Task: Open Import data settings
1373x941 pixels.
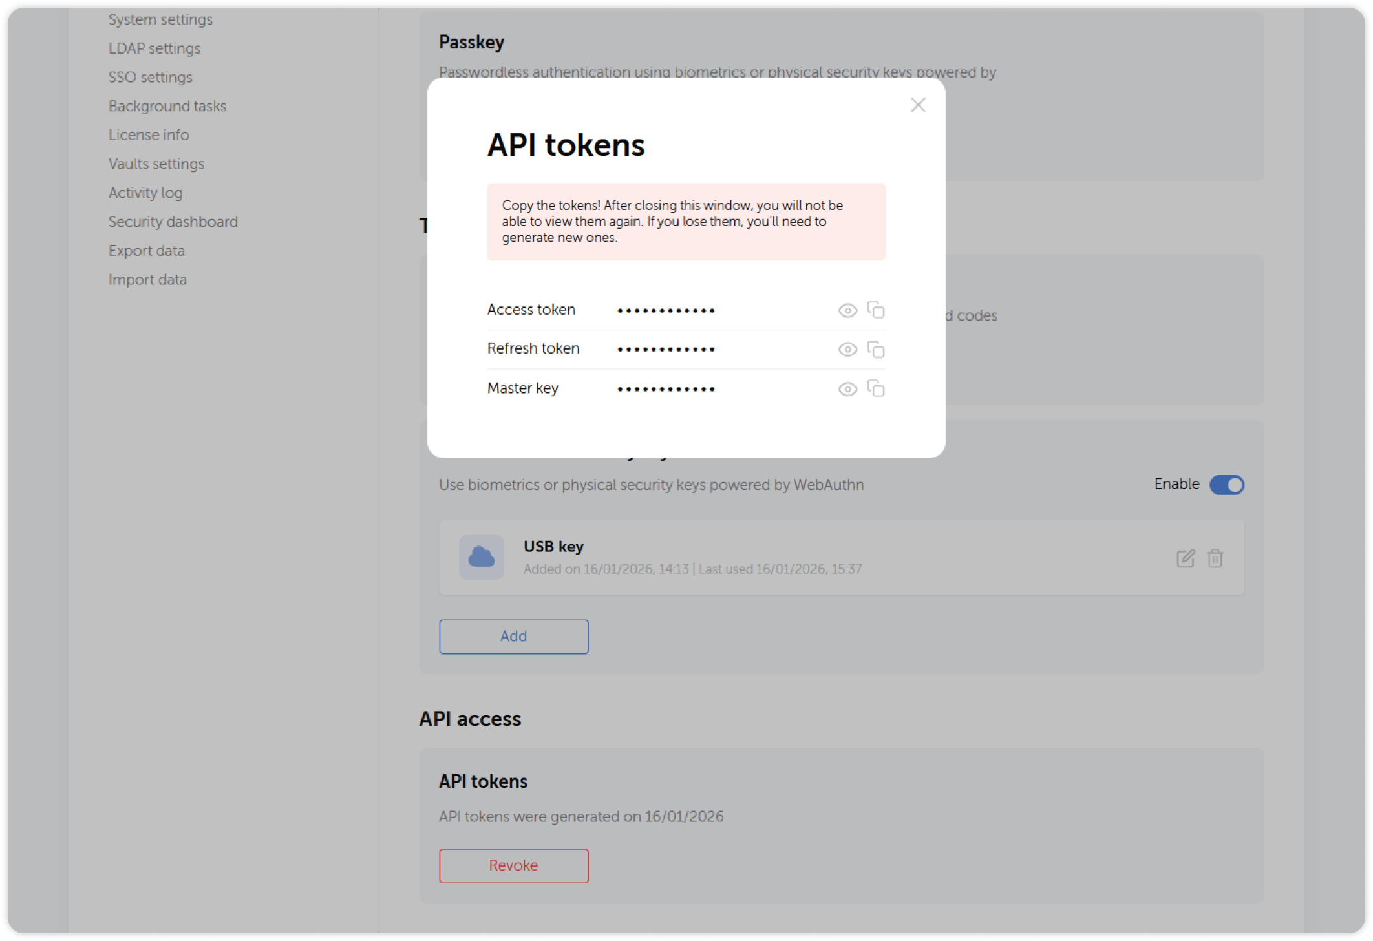Action: pos(148,279)
